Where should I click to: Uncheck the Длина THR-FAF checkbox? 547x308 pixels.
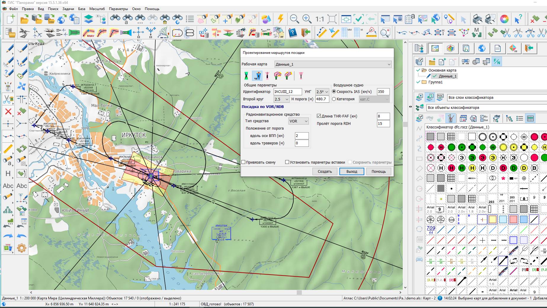[319, 116]
